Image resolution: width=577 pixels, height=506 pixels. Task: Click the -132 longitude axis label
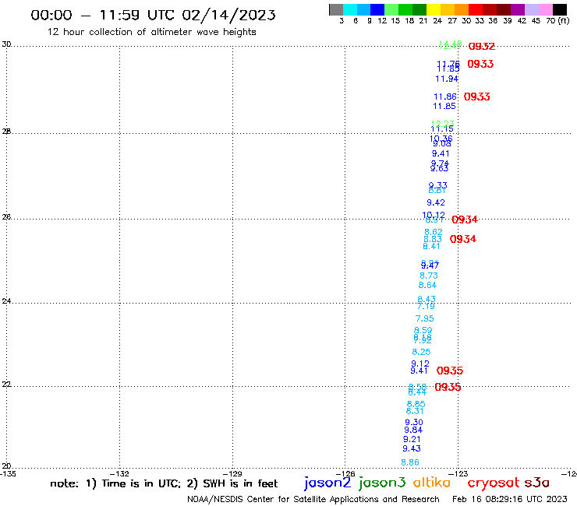click(120, 474)
